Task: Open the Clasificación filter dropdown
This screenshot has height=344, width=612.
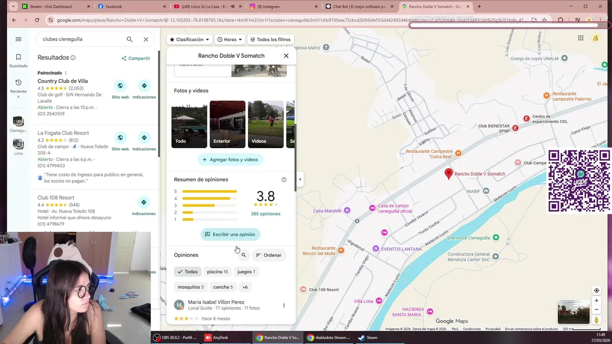Action: click(189, 40)
